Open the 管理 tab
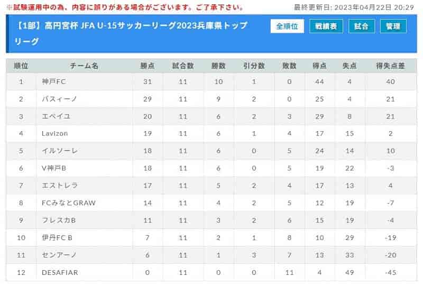The height and width of the screenshot is (285, 423). point(393,26)
